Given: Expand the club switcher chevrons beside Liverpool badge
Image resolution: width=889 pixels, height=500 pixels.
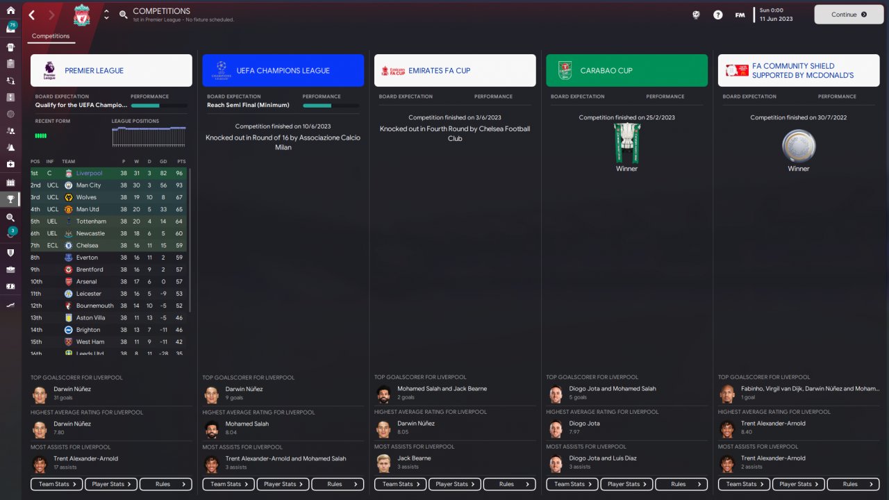Looking at the screenshot, I should (x=106, y=15).
